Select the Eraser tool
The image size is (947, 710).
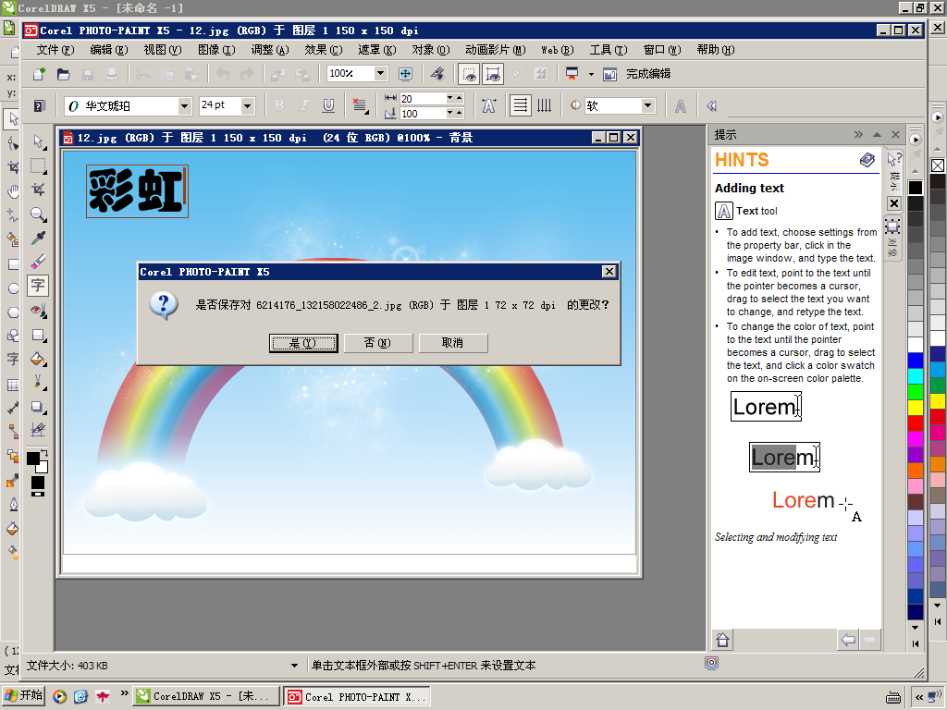(x=38, y=262)
